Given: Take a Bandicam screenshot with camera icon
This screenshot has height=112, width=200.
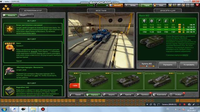Looking at the screenshot, I should click(x=189, y=105).
